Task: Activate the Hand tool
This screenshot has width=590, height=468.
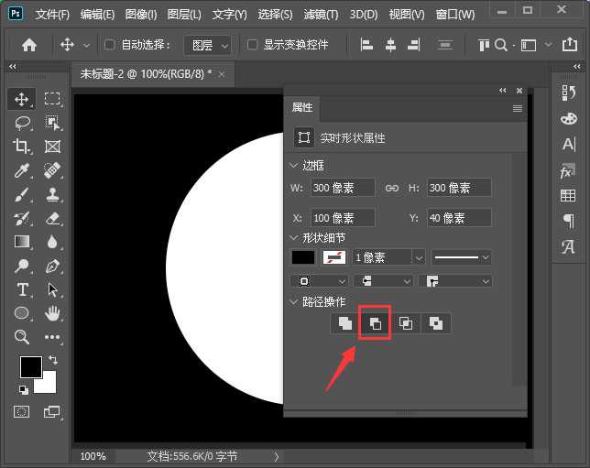Action: coord(52,313)
